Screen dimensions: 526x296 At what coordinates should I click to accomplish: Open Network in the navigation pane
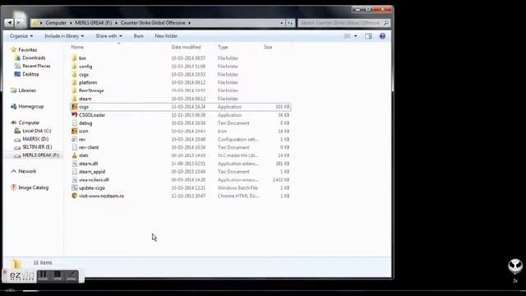coord(27,171)
